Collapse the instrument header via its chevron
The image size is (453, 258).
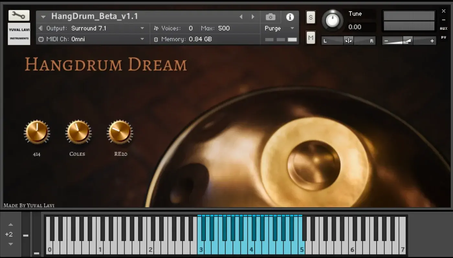pos(43,16)
